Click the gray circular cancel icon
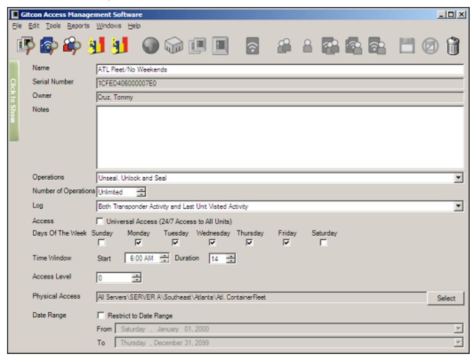475x357 pixels. [x=430, y=46]
